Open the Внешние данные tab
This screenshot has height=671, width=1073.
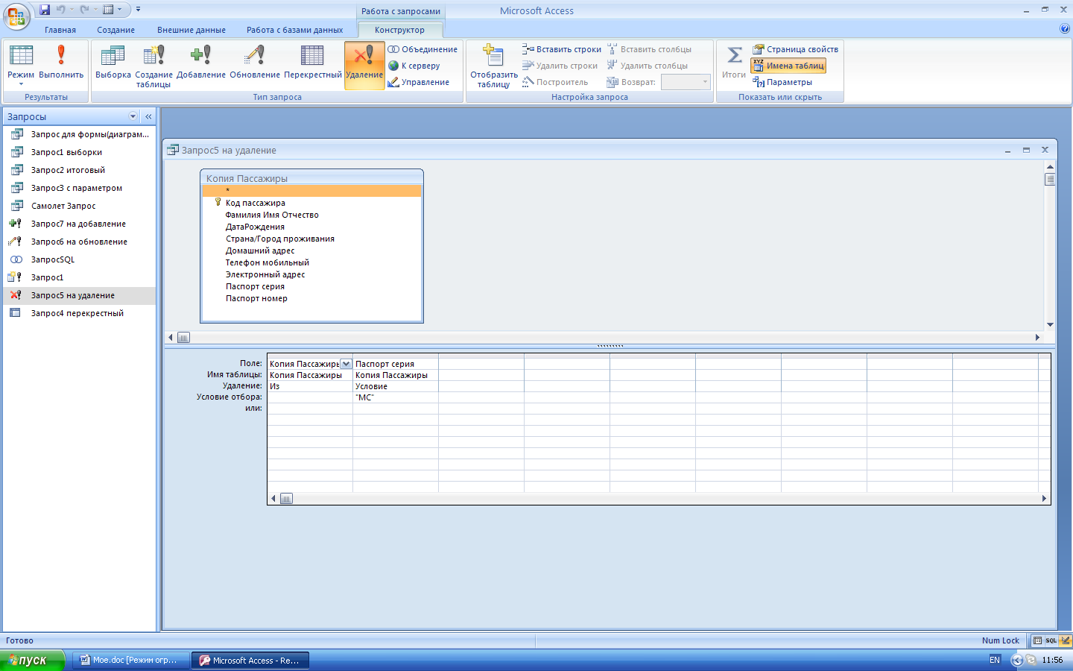(192, 30)
